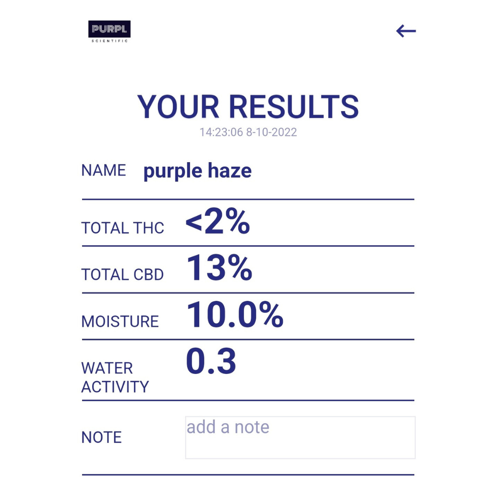Select the timestamp below the title
496x496 pixels.
248,132
